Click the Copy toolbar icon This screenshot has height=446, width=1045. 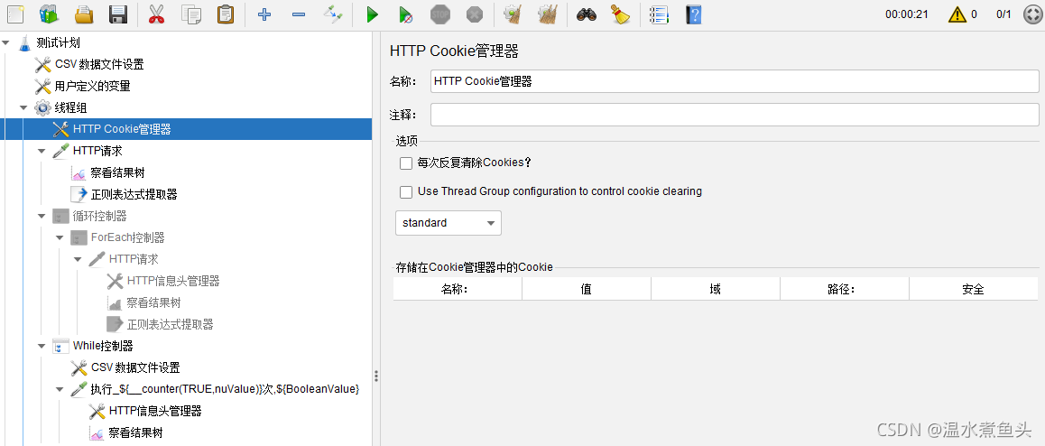click(191, 14)
